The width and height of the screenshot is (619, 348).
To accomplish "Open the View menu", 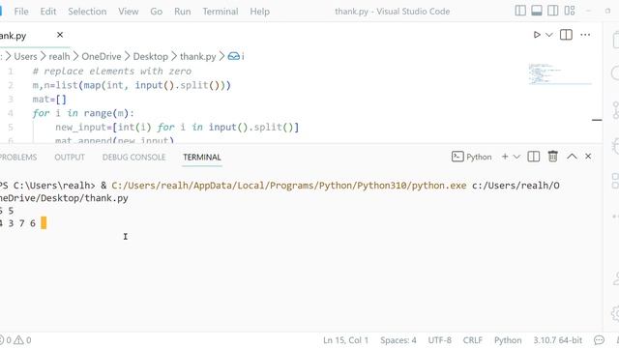I will pos(129,12).
